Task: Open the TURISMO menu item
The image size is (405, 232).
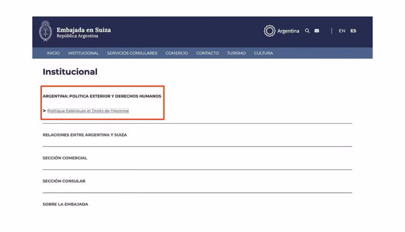Action: [x=236, y=53]
